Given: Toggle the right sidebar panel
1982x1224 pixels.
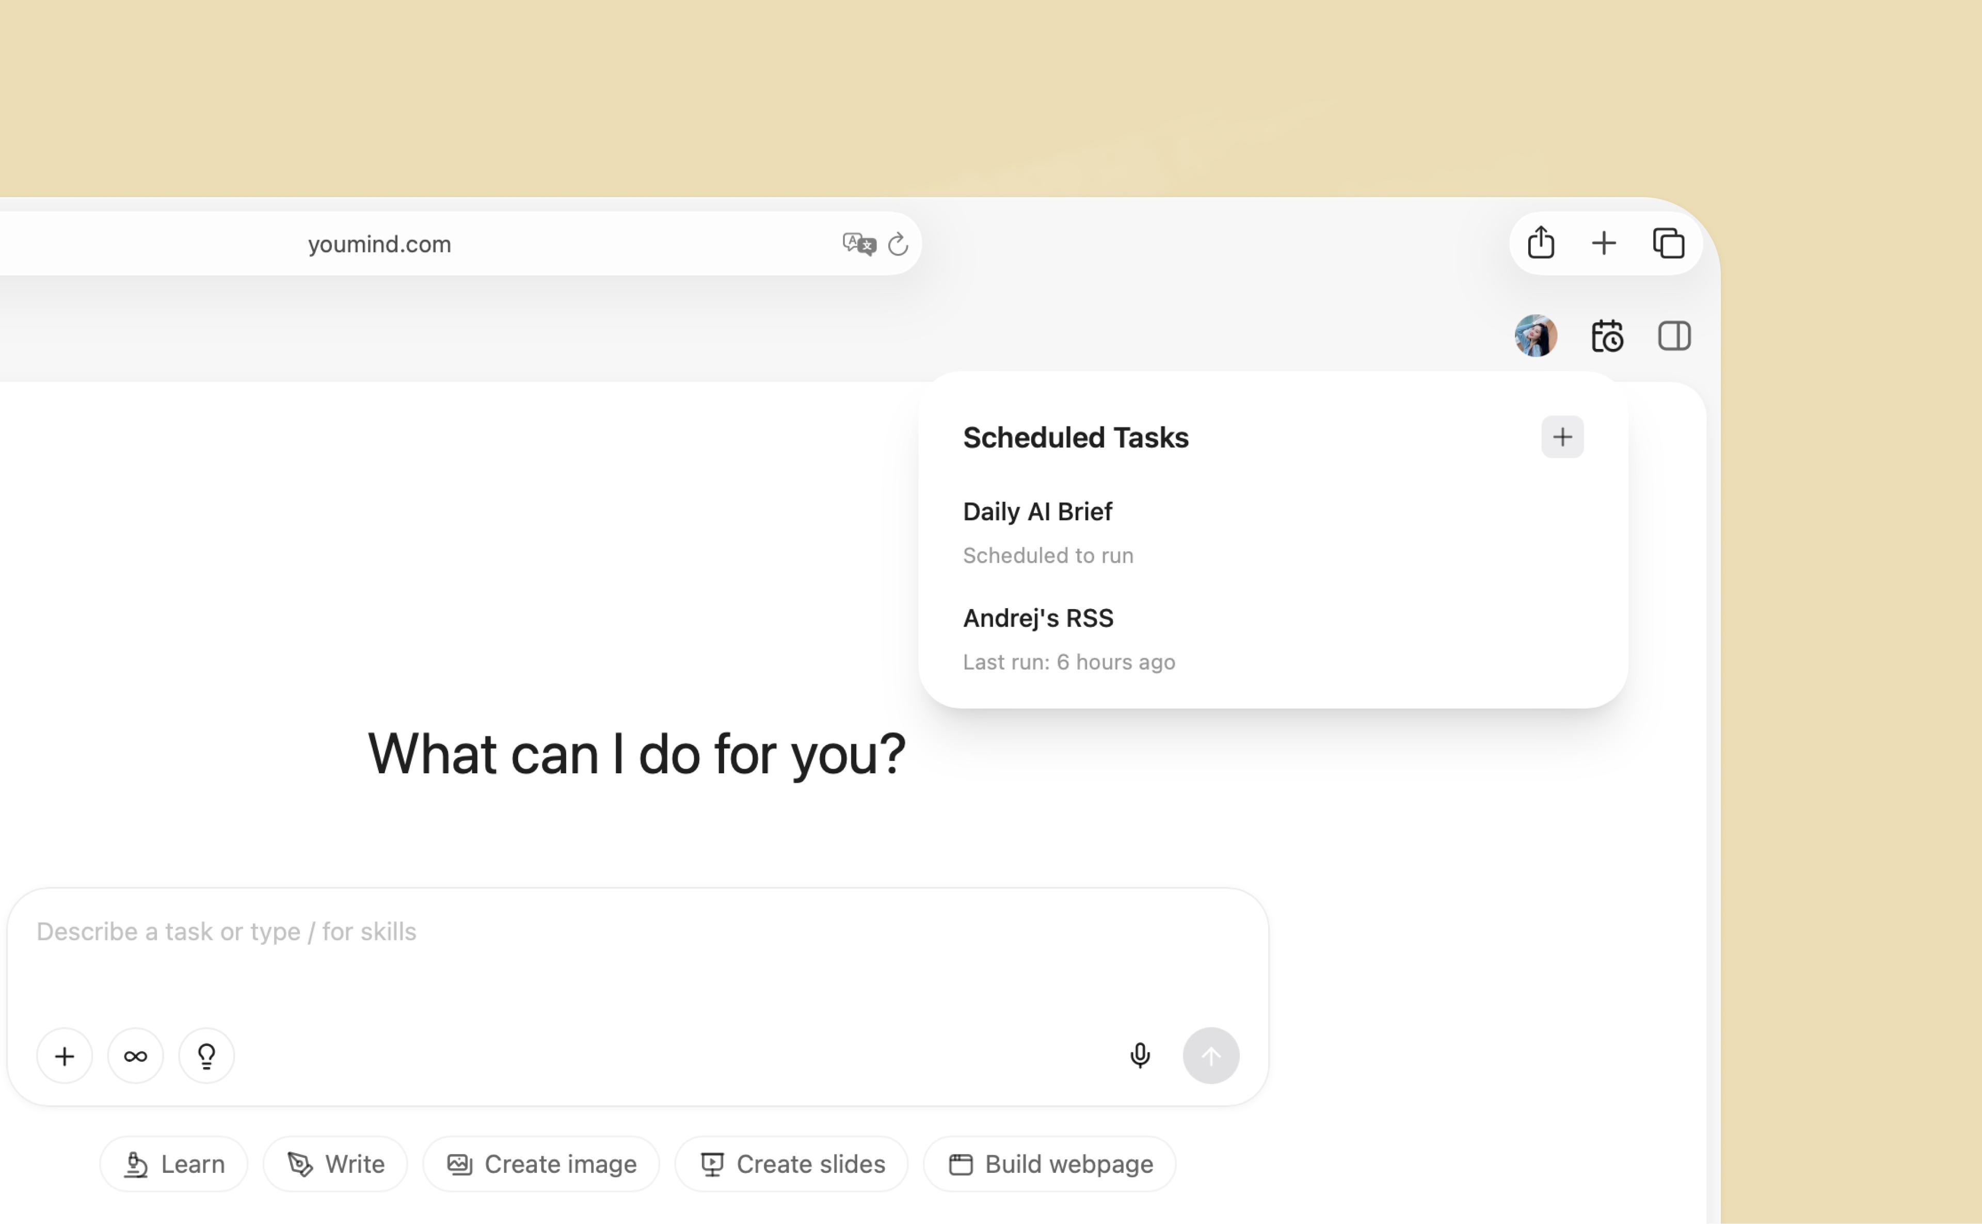Looking at the screenshot, I should coord(1674,336).
